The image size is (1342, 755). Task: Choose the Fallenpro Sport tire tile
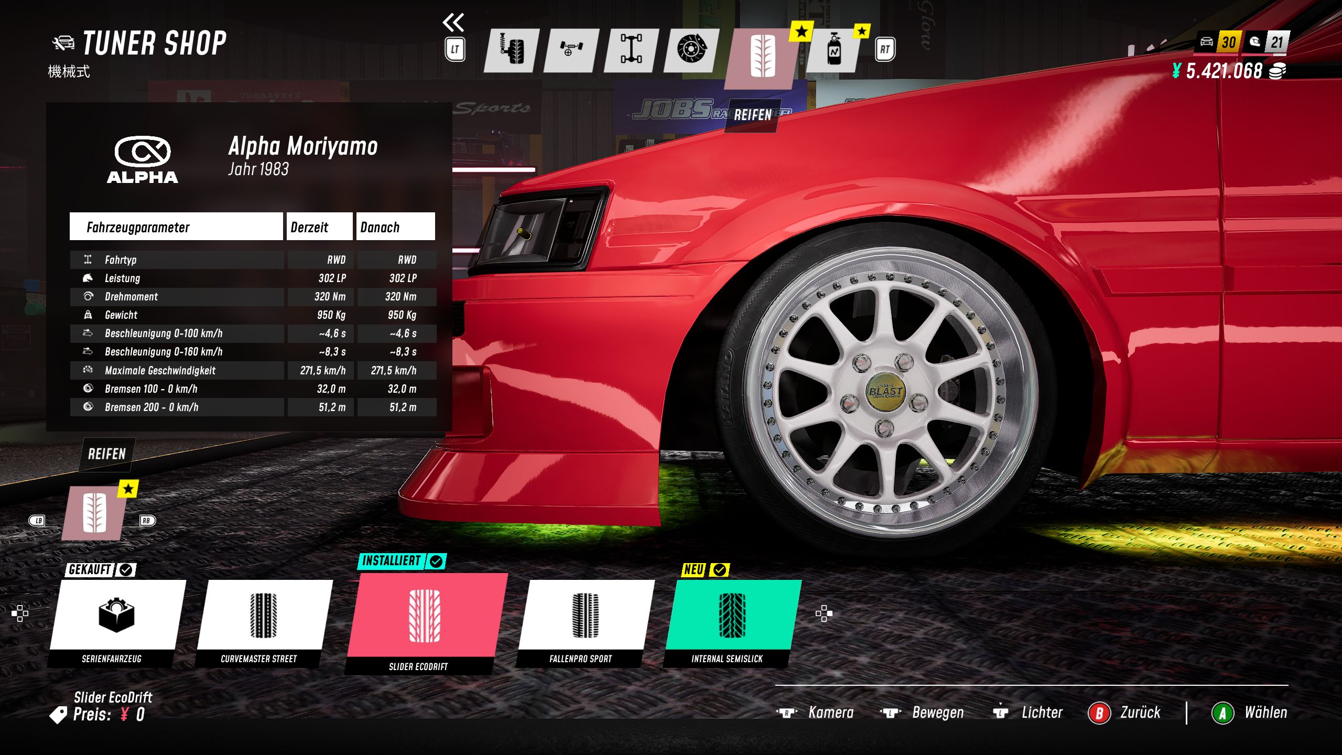click(585, 614)
